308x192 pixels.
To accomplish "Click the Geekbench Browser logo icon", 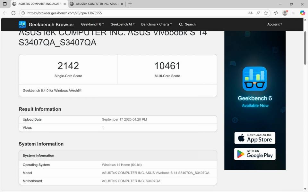I will (22, 24).
